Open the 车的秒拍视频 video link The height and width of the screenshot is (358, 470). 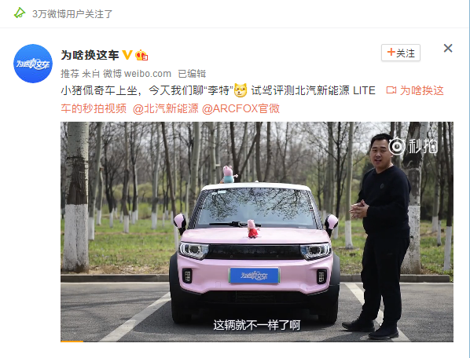[94, 108]
